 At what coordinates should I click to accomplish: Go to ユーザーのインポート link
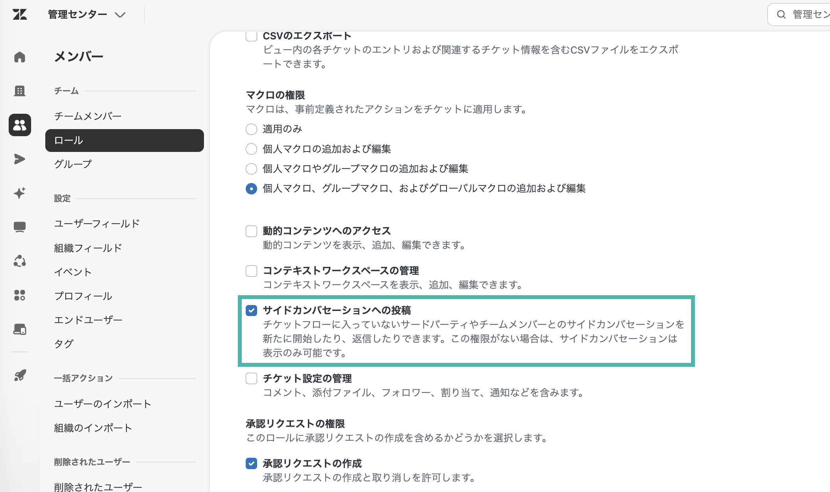[x=102, y=404]
